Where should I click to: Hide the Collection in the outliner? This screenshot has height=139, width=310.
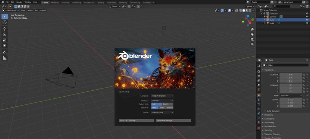click(307, 14)
